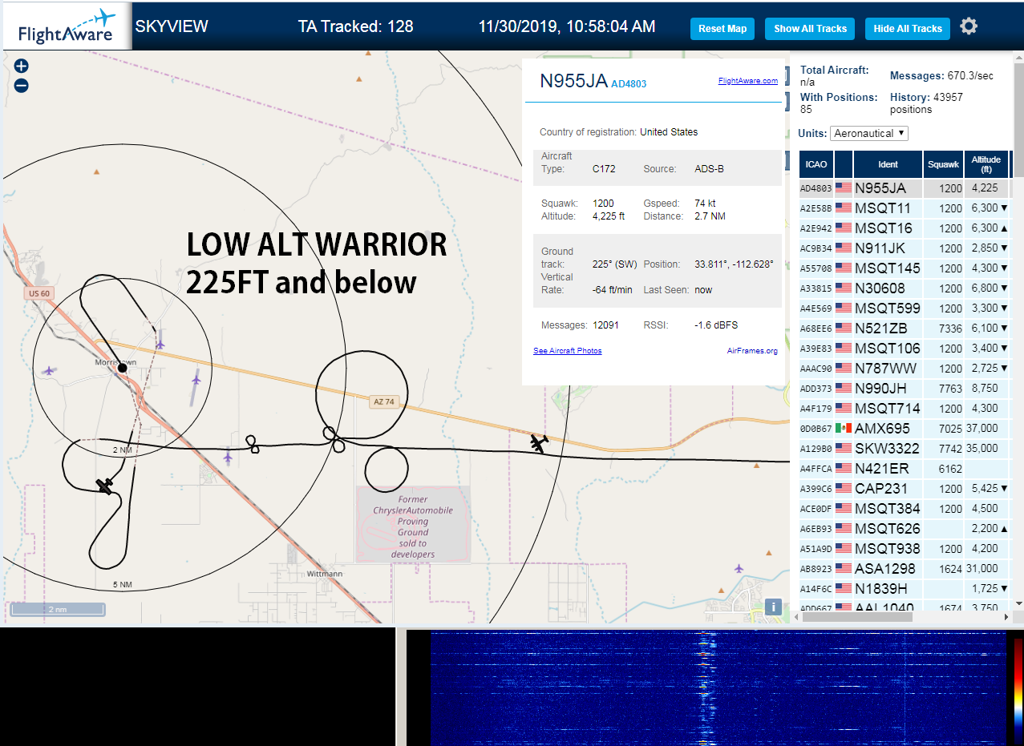1024x746 pixels.
Task: Select the N787WW row
Action: click(904, 369)
